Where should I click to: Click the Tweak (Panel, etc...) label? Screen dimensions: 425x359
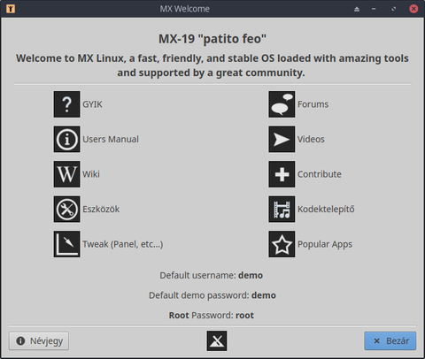[122, 244]
